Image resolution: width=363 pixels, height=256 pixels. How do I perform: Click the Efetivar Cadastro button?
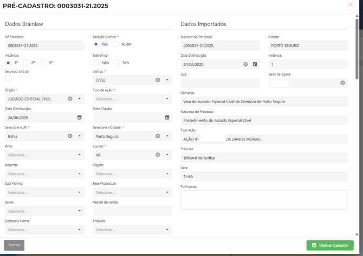pos(330,245)
